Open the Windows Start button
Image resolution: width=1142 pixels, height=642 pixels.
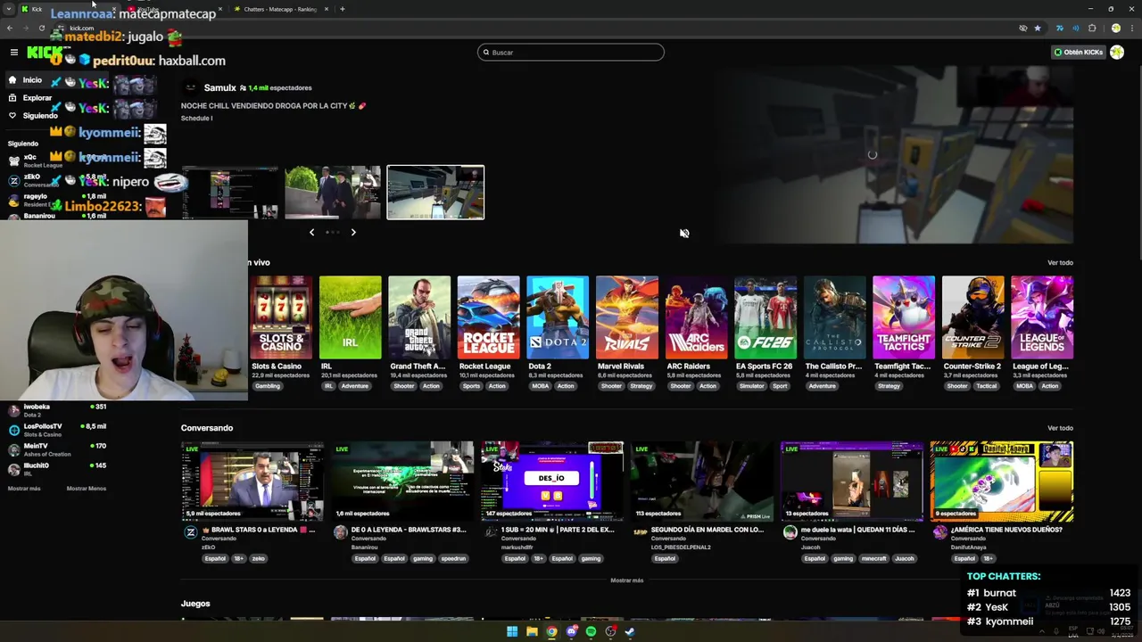(512, 631)
